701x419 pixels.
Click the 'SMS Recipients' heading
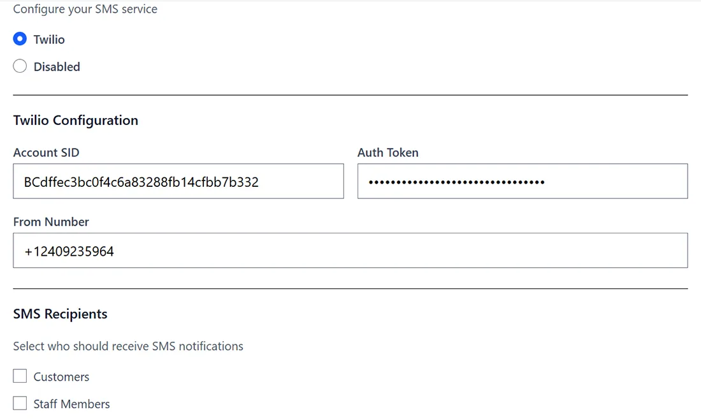(61, 314)
